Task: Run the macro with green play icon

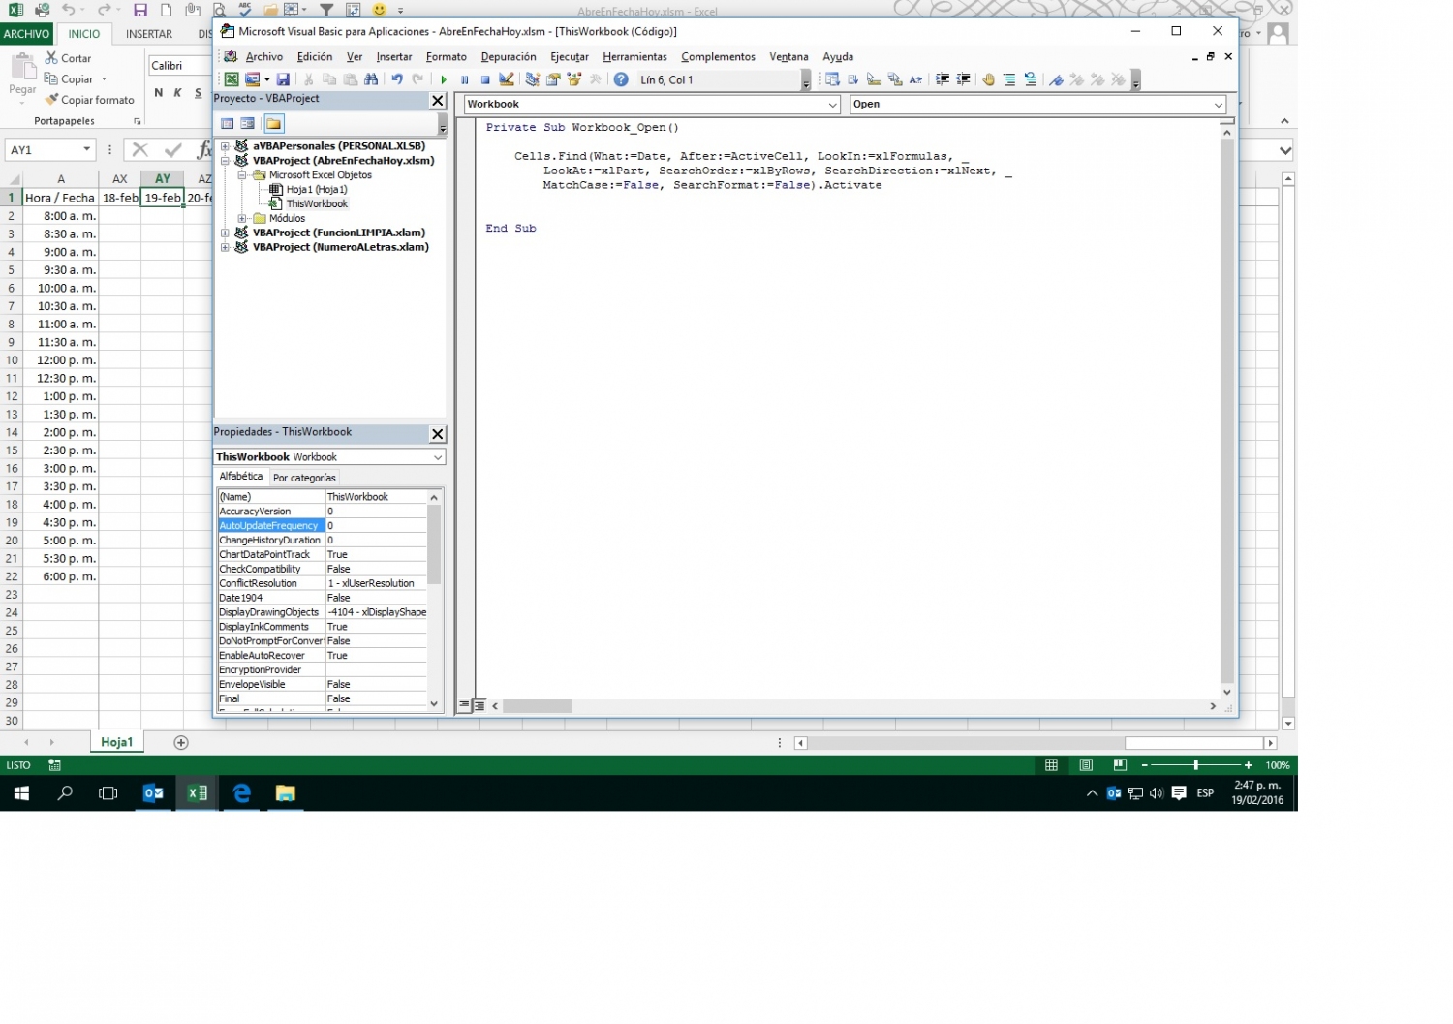Action: tap(444, 79)
